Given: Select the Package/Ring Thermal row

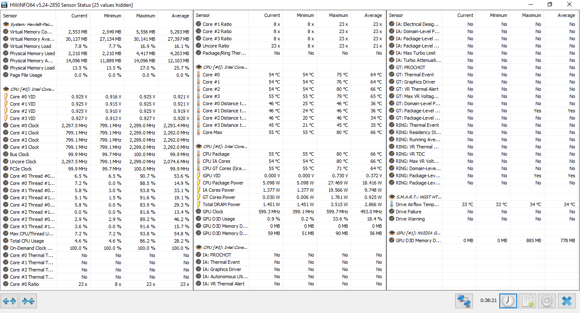Looking at the screenshot, I should click(x=290, y=53).
